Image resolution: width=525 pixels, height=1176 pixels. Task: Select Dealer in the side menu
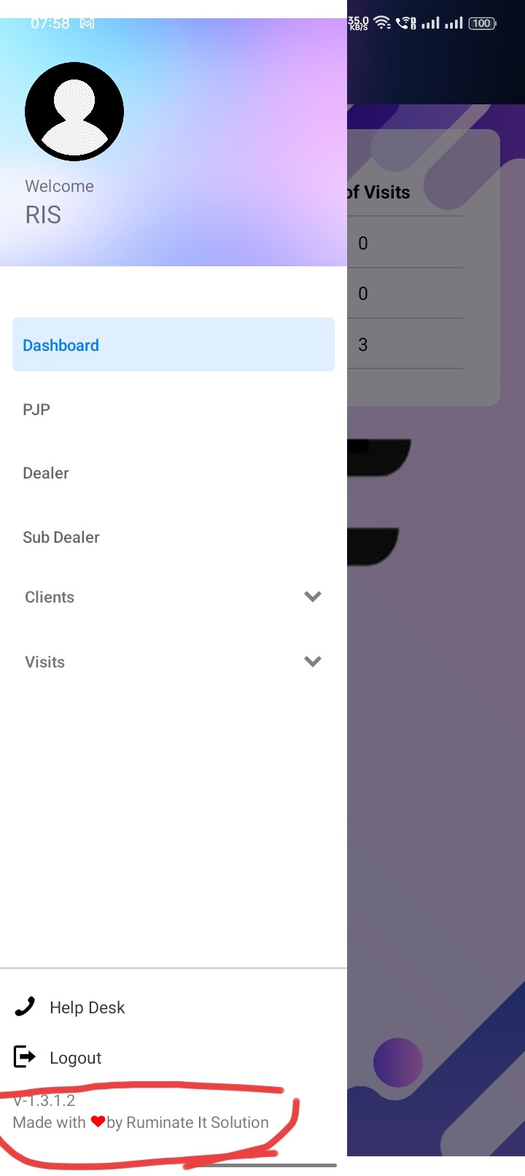[46, 473]
